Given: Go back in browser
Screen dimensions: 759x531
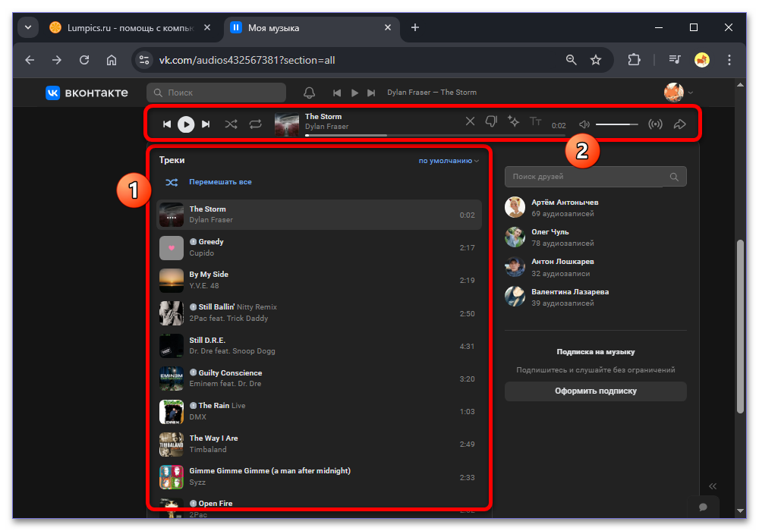Looking at the screenshot, I should pos(30,60).
